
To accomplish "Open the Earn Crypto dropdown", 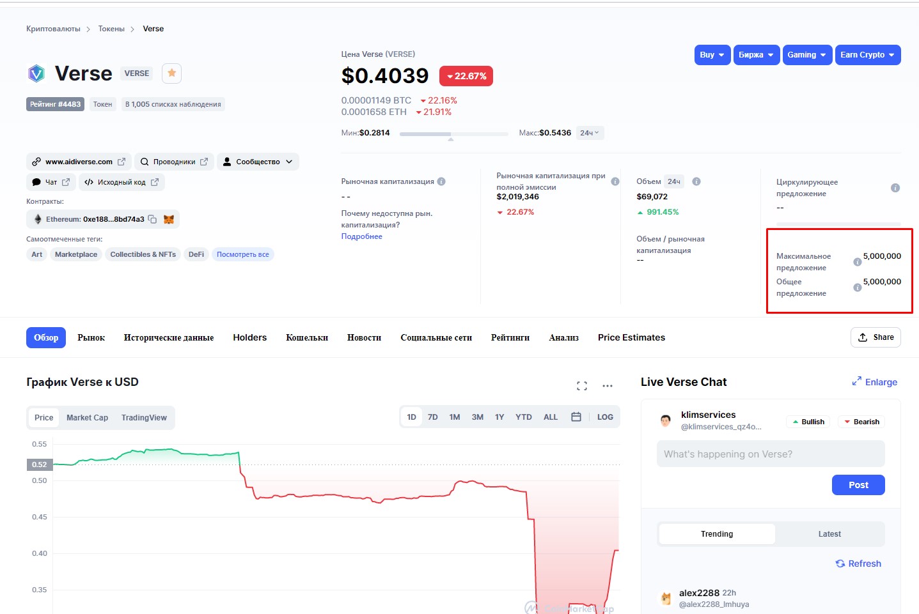I will click(x=868, y=55).
